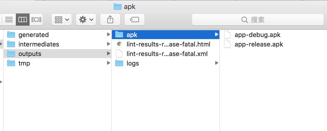Click the tmp folder icon

pyautogui.click(x=11, y=63)
